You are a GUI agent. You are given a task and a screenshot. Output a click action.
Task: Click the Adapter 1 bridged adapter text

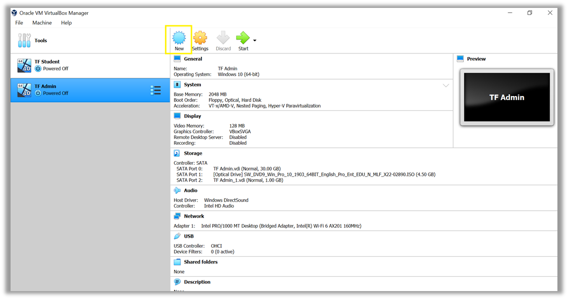pos(281,226)
